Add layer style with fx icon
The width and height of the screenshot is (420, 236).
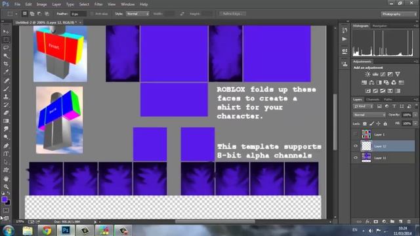tap(367, 222)
